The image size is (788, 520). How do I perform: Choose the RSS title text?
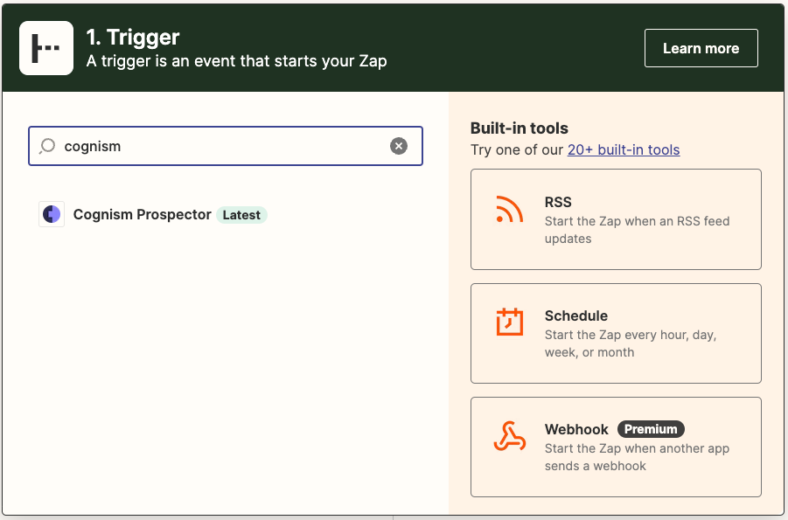point(558,203)
